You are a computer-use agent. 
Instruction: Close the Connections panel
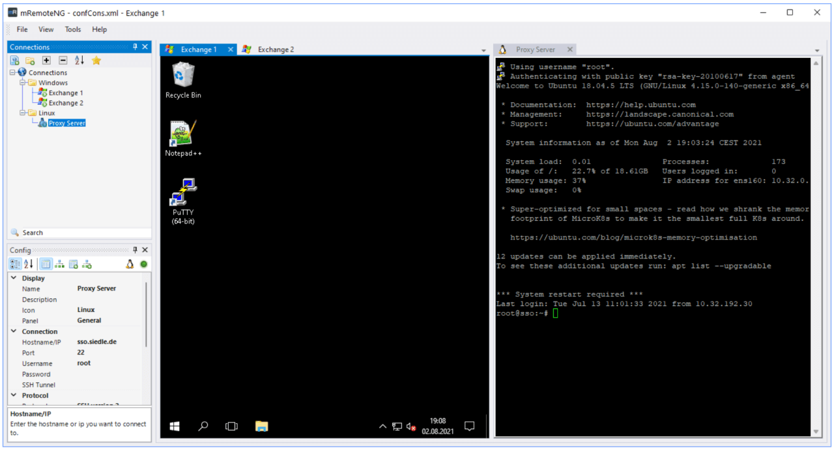tap(145, 47)
